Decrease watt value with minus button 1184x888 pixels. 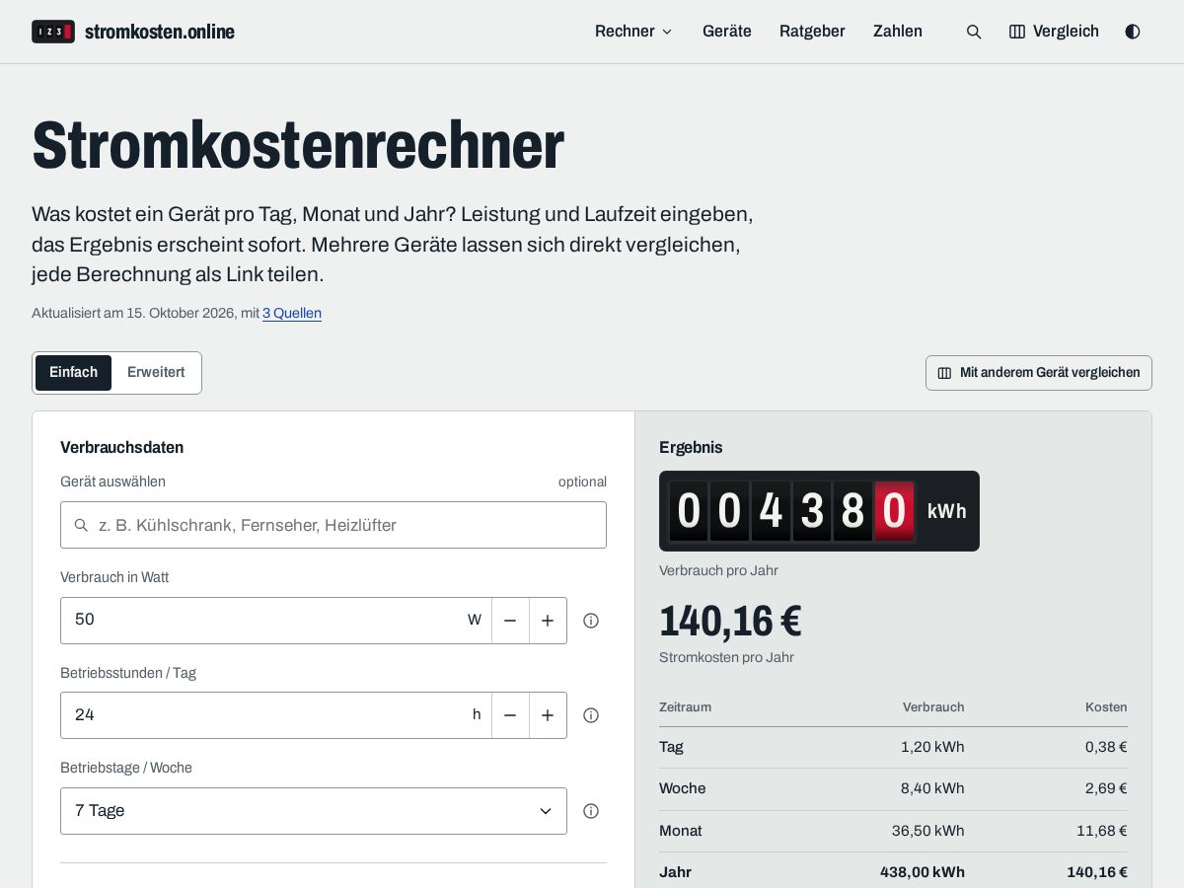[510, 621]
